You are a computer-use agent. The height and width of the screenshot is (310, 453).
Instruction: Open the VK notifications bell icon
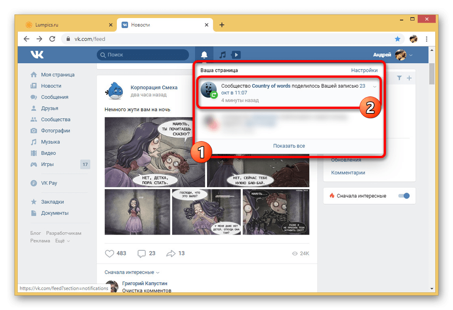coord(204,55)
